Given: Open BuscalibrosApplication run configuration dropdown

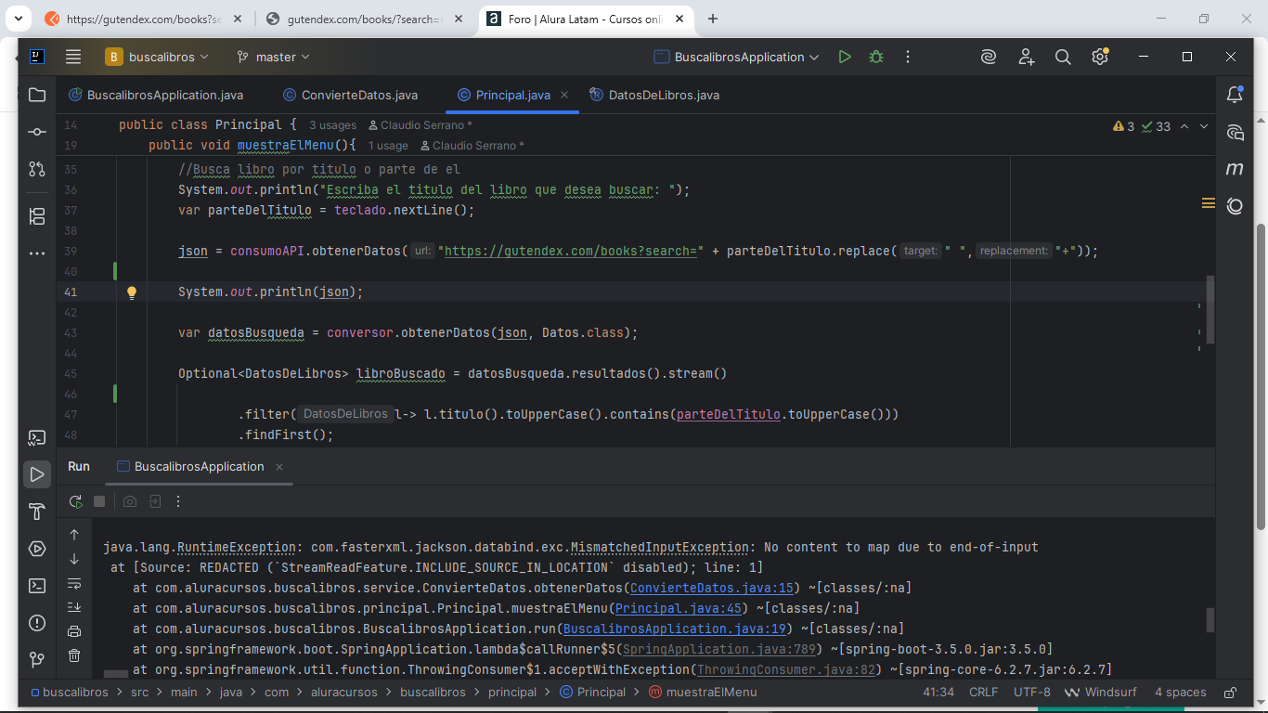Looking at the screenshot, I should 737,57.
